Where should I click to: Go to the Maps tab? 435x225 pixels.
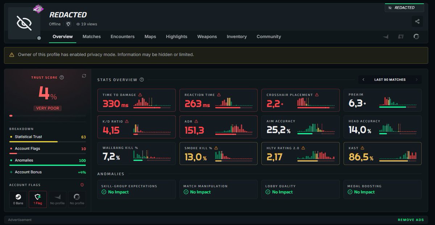[150, 37]
